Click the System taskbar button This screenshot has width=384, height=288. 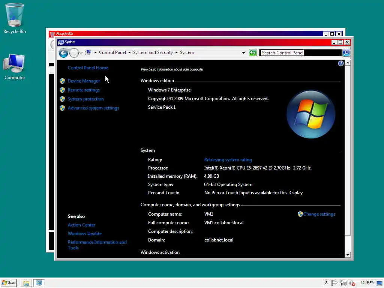pyautogui.click(x=39, y=283)
